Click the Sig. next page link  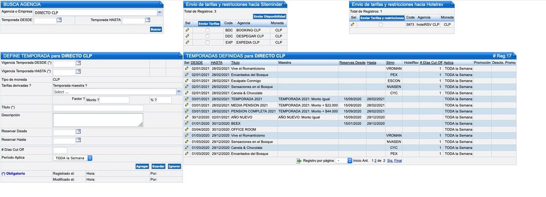pos(390,161)
